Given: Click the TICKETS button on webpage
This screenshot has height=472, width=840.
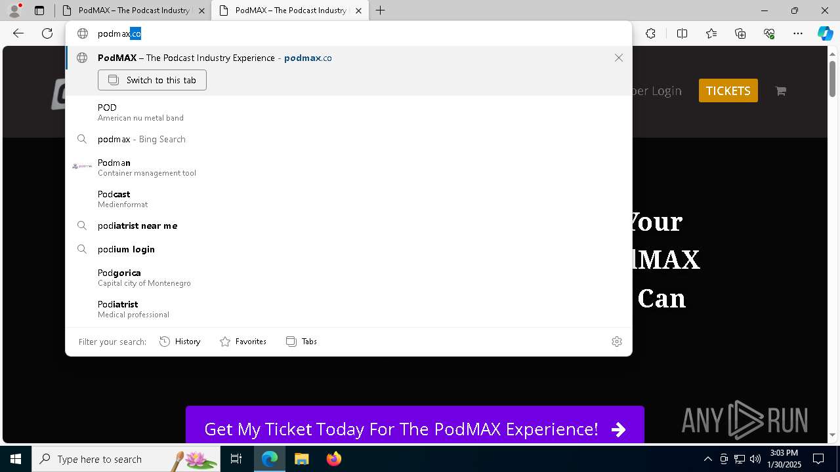Looking at the screenshot, I should coord(728,90).
